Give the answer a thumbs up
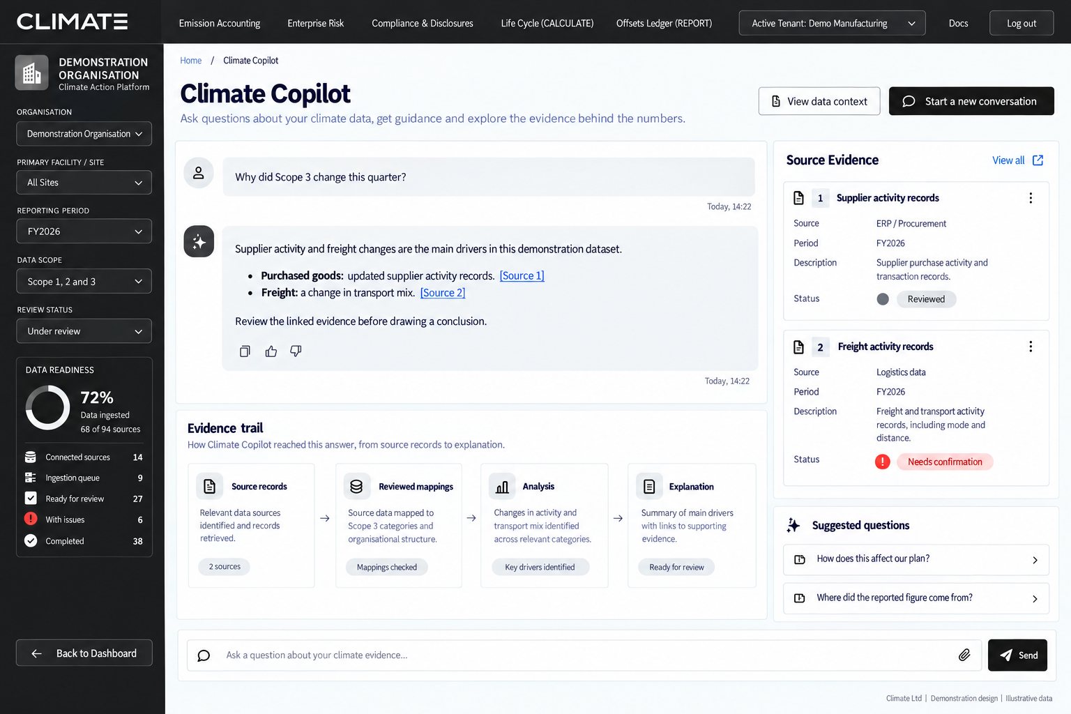Viewport: 1071px width, 714px height. (x=271, y=351)
